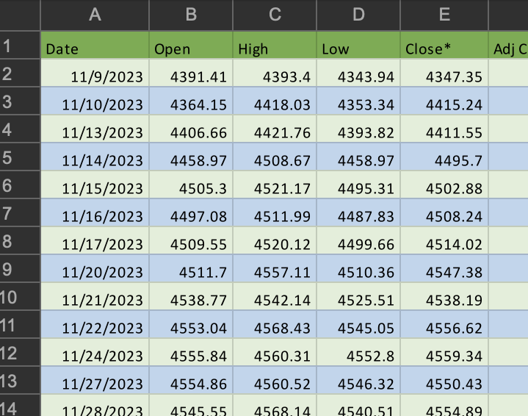Viewport: 528px width, 416px height.
Task: Select the date cell 11/15/2023
Action: pyautogui.click(x=95, y=184)
